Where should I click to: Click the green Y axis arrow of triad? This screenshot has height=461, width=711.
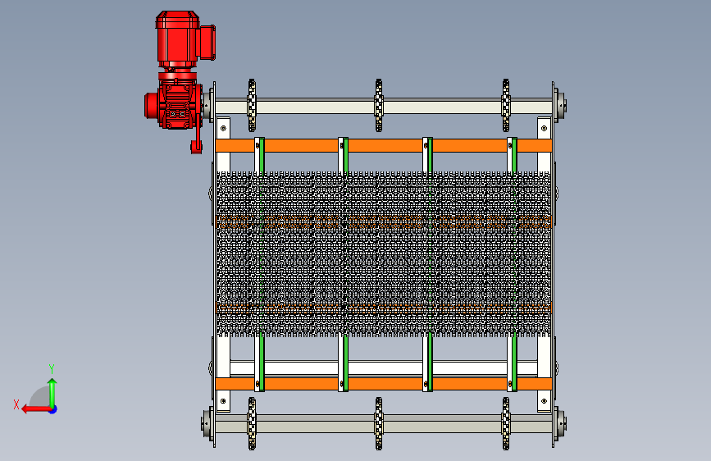tap(52, 392)
